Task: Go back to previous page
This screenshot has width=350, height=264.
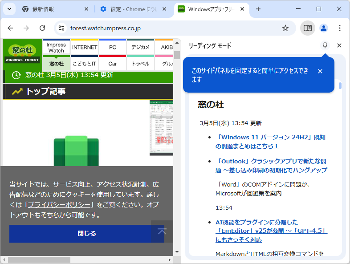Action: pyautogui.click(x=10, y=28)
